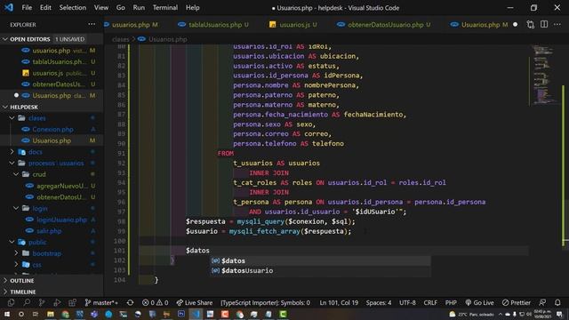Click the code minimap overview
569x320 pixels.
click(543, 75)
